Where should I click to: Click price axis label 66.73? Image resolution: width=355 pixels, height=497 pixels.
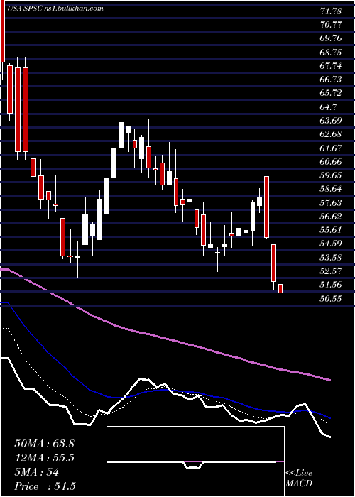tap(331, 80)
